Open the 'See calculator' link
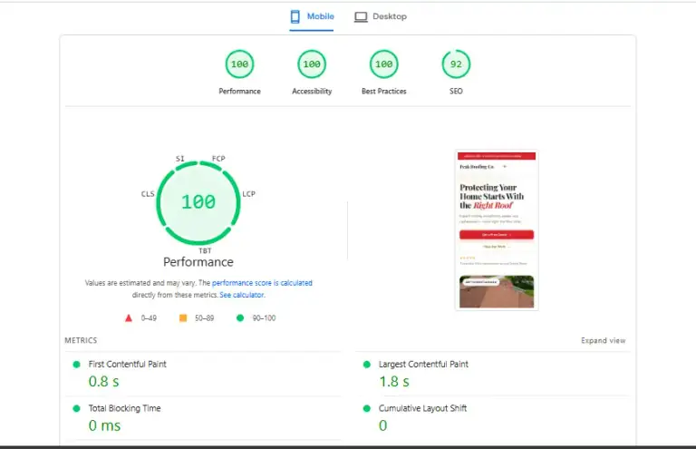 click(x=241, y=295)
